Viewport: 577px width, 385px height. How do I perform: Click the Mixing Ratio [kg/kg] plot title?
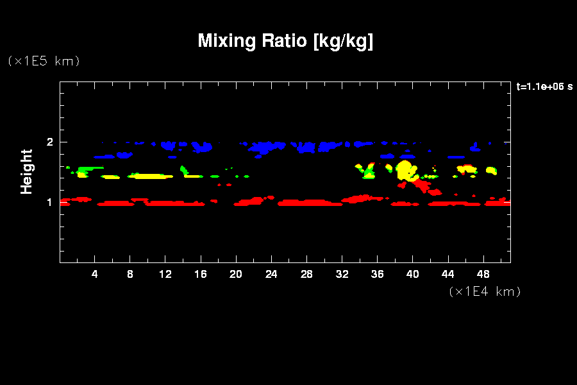coord(285,41)
